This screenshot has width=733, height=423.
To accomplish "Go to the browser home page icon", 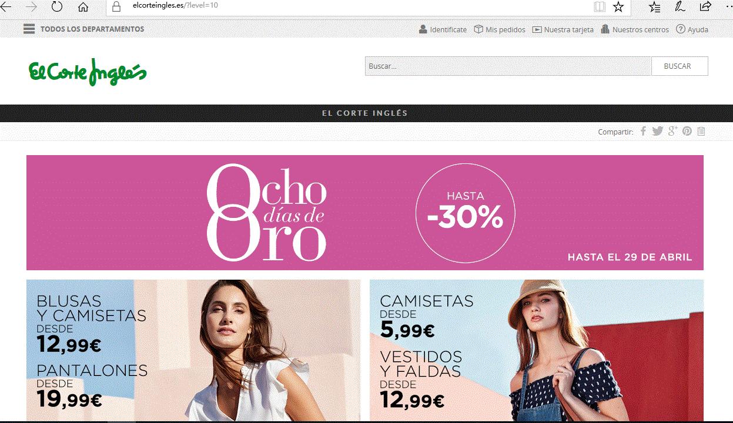I will (83, 7).
